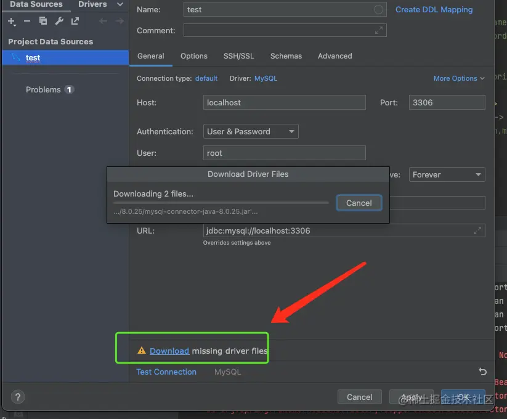Open the Forever save password dropdown
507x419 pixels.
447,174
